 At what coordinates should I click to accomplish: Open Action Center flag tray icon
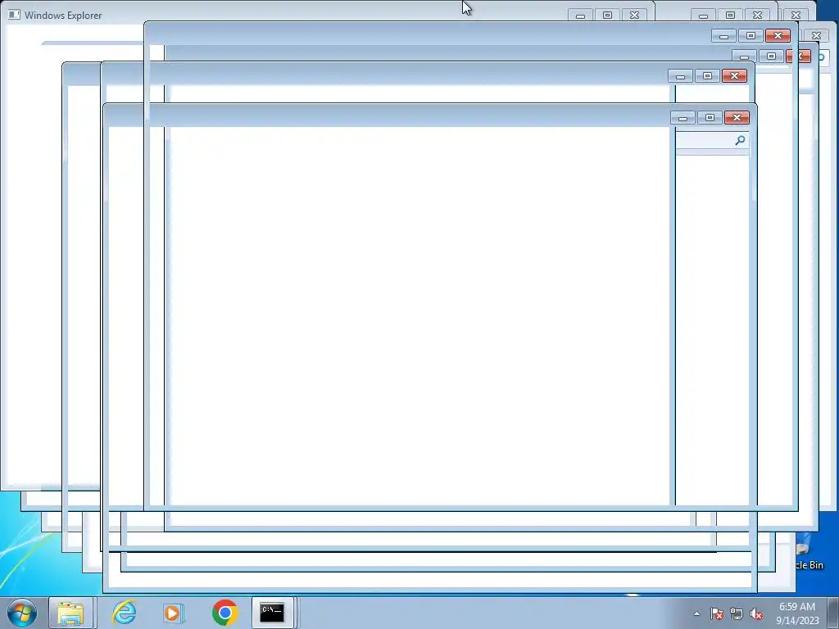point(716,613)
